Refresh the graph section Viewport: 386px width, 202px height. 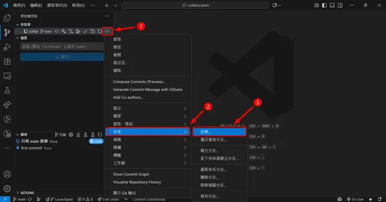coord(100,134)
